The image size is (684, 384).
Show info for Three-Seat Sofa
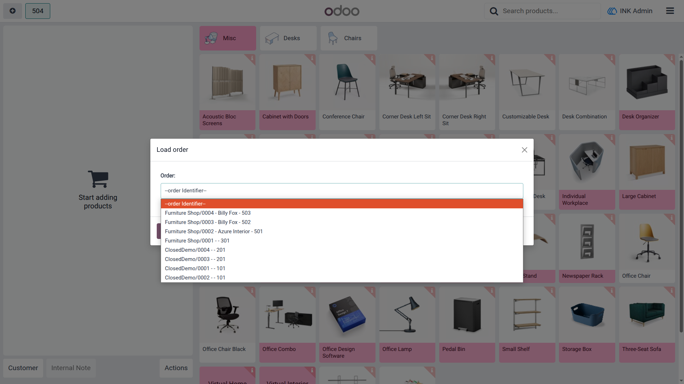click(671, 291)
